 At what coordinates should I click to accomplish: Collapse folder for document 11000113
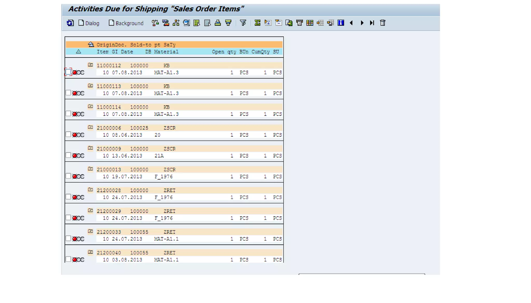pyautogui.click(x=90, y=86)
